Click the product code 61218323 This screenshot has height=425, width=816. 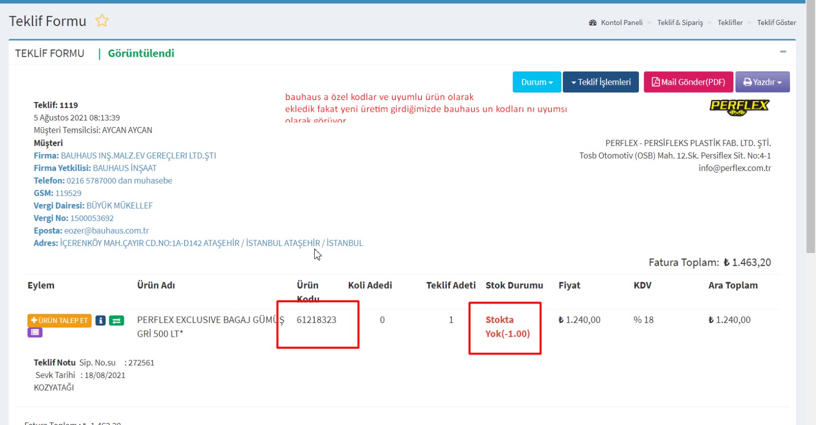pyautogui.click(x=316, y=320)
